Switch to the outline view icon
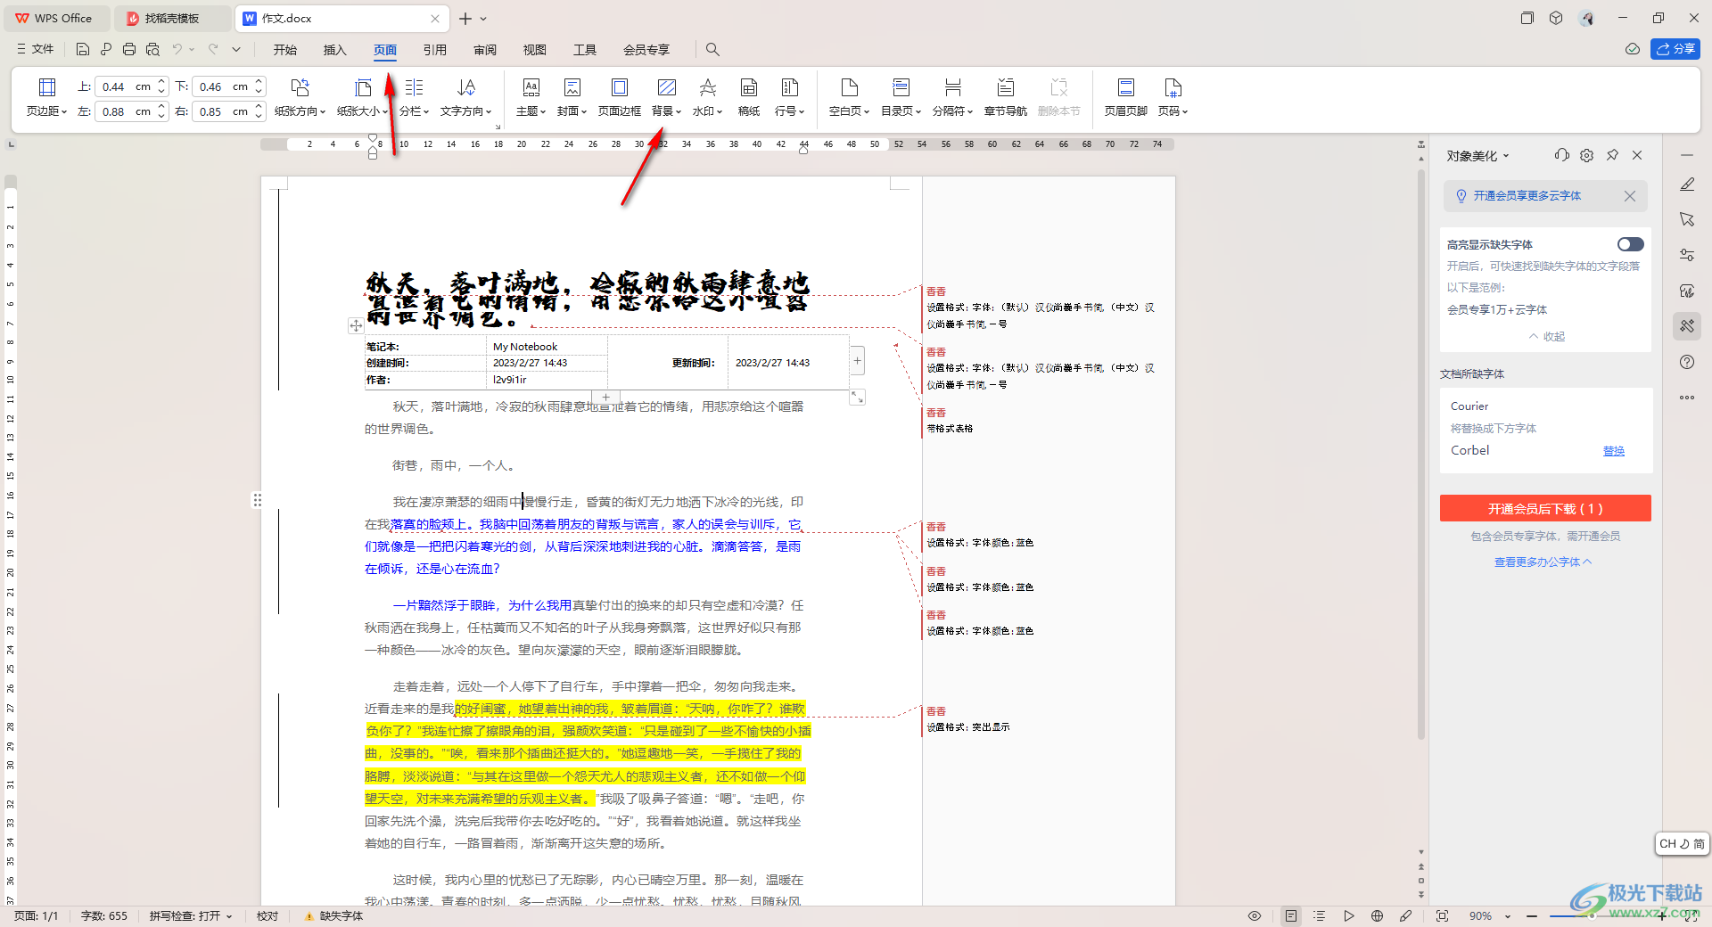The height and width of the screenshot is (927, 1712). [1320, 916]
